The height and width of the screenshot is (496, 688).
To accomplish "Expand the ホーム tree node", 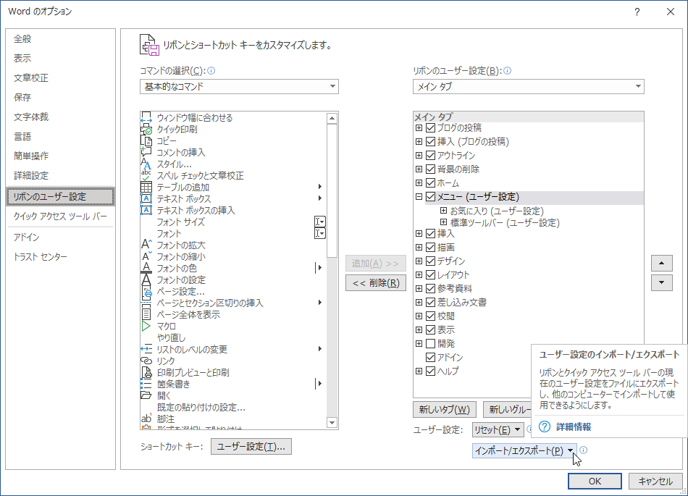I will click(419, 183).
